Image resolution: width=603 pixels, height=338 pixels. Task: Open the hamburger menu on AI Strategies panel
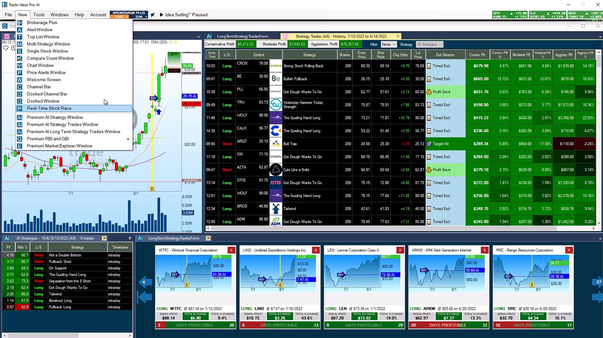[130, 238]
